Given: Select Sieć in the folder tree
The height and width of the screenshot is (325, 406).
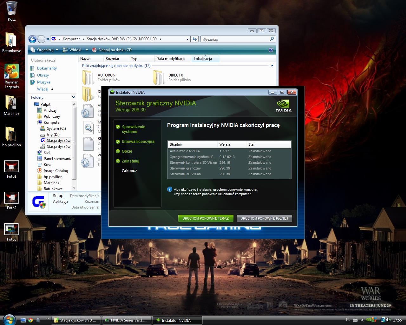Looking at the screenshot, I should (44, 153).
